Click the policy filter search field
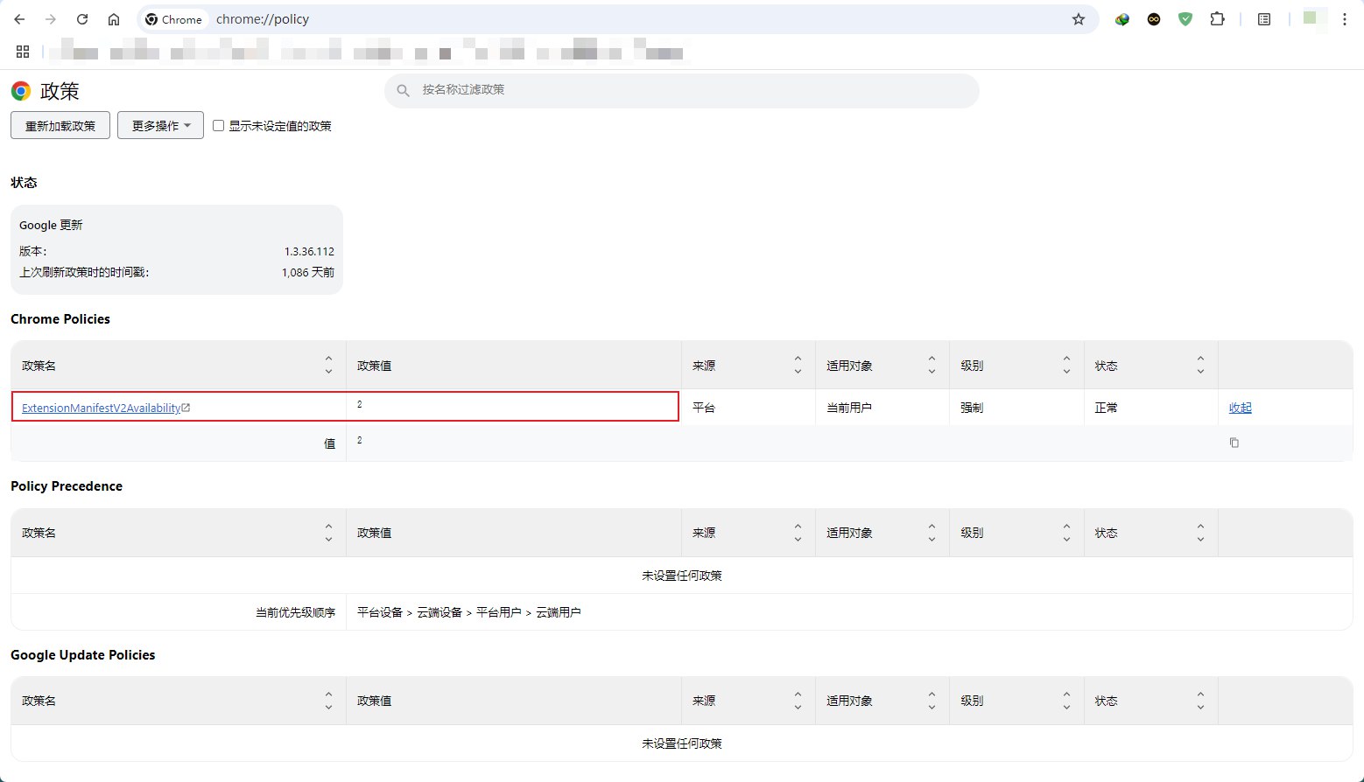Image resolution: width=1364 pixels, height=782 pixels. (x=681, y=90)
